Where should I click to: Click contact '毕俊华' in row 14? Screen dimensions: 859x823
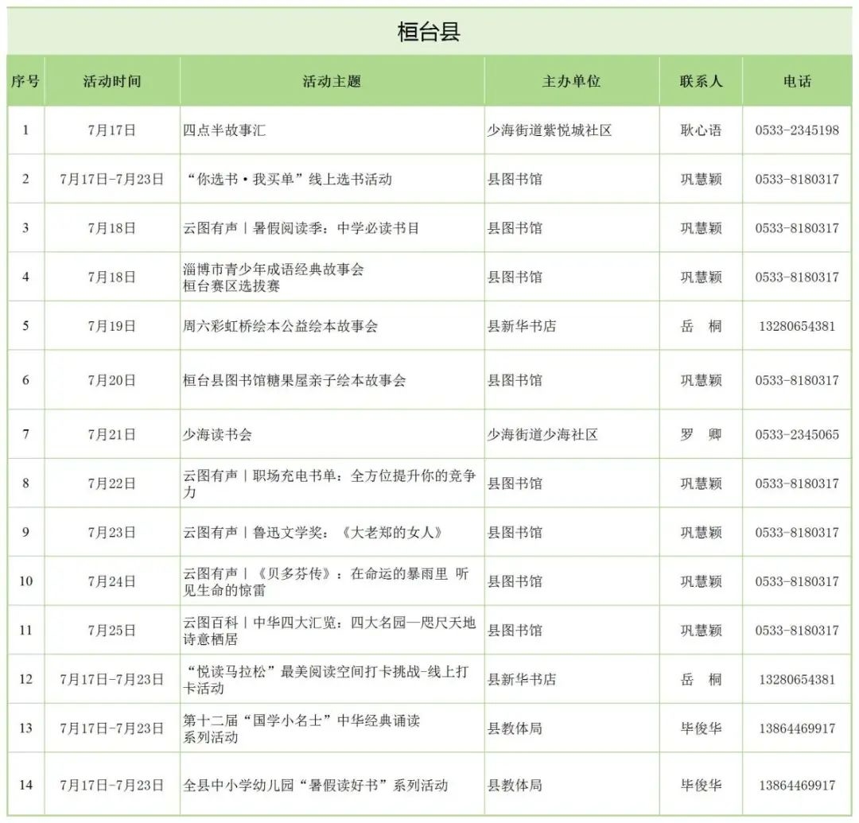(701, 785)
